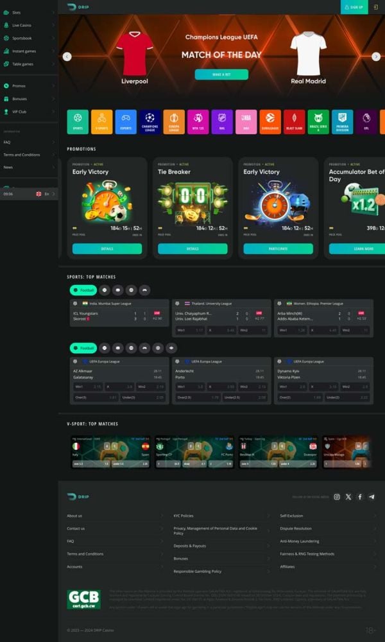This screenshot has height=642, width=385.
Task: Visit the Facebook page from footer
Action: tap(360, 497)
